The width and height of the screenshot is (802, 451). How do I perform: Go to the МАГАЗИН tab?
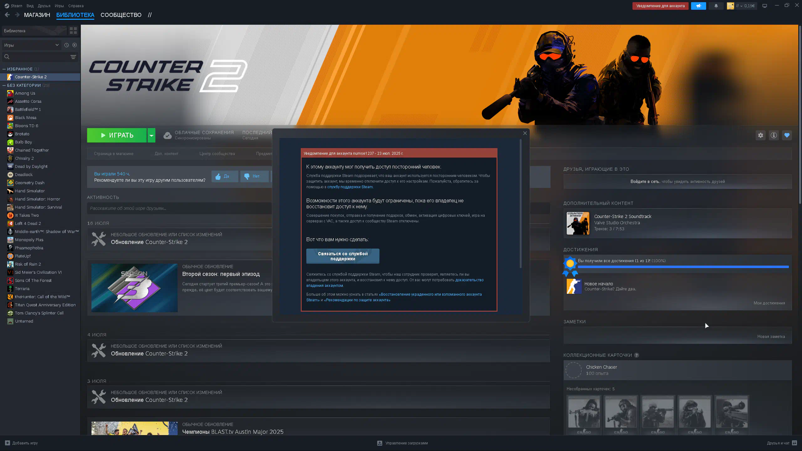(x=37, y=15)
